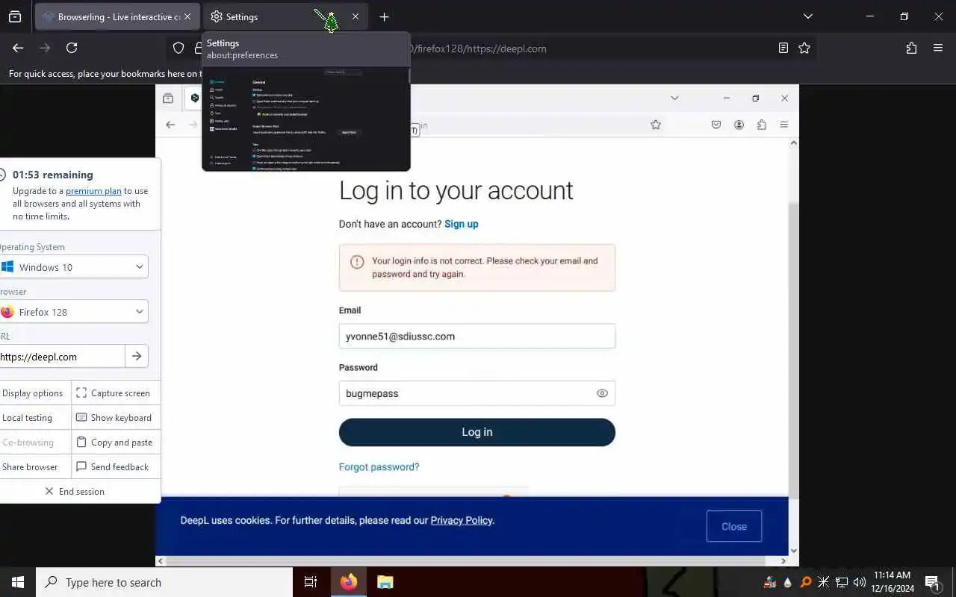Open Copy and paste
Screen dimensions: 956x597
click(x=114, y=443)
